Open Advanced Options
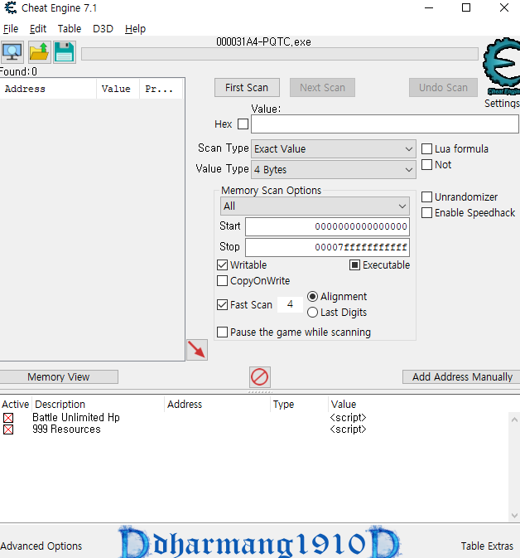 (x=41, y=546)
